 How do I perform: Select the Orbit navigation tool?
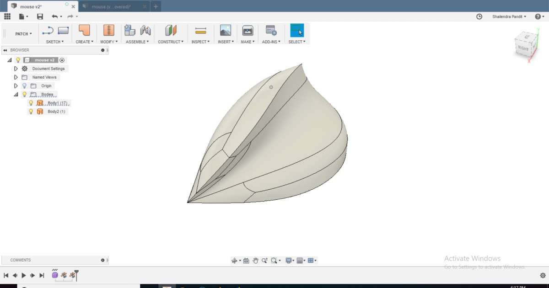(233, 260)
